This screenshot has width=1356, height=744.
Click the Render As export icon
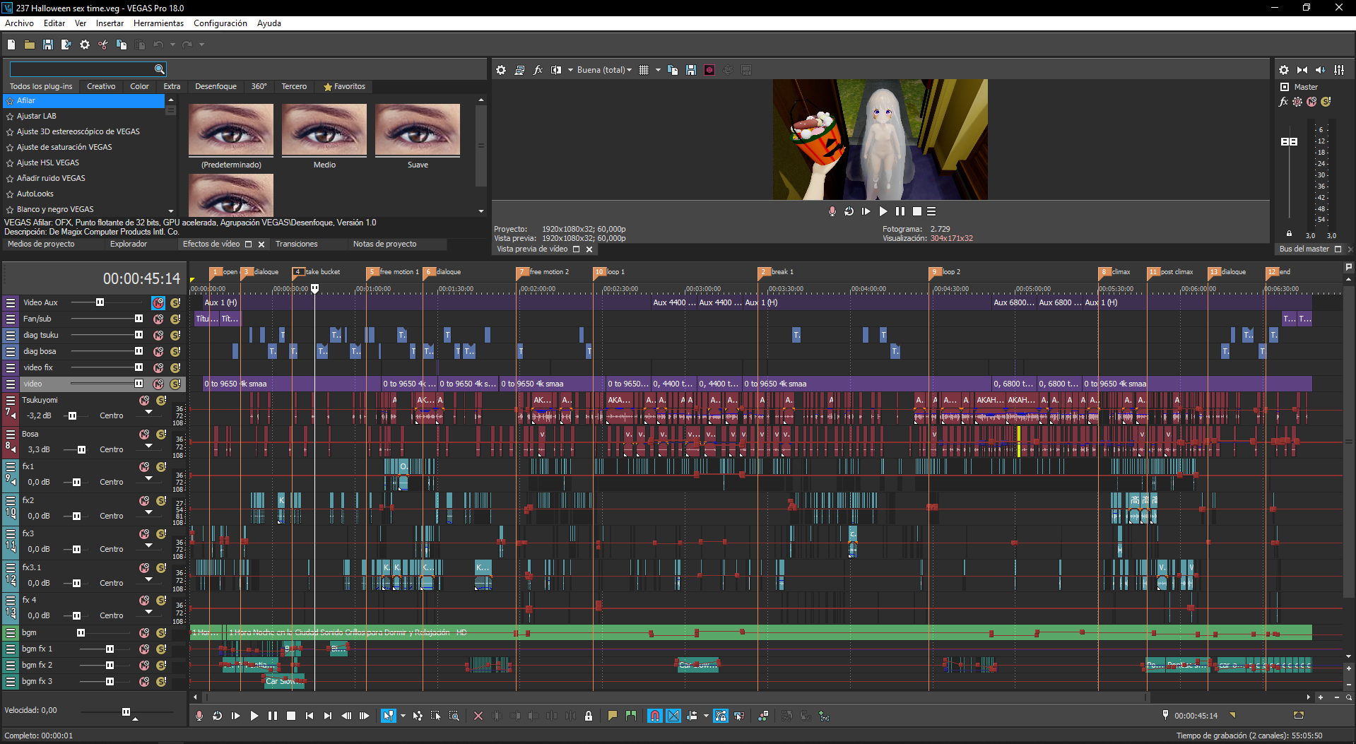coord(66,45)
